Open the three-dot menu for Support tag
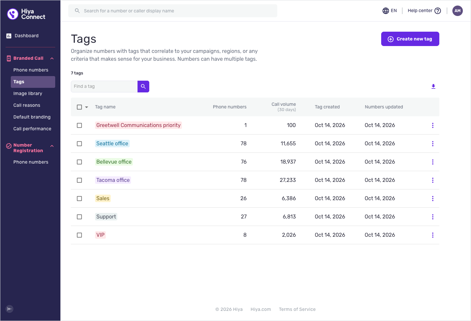Viewport: 471px width, 321px height. [433, 217]
